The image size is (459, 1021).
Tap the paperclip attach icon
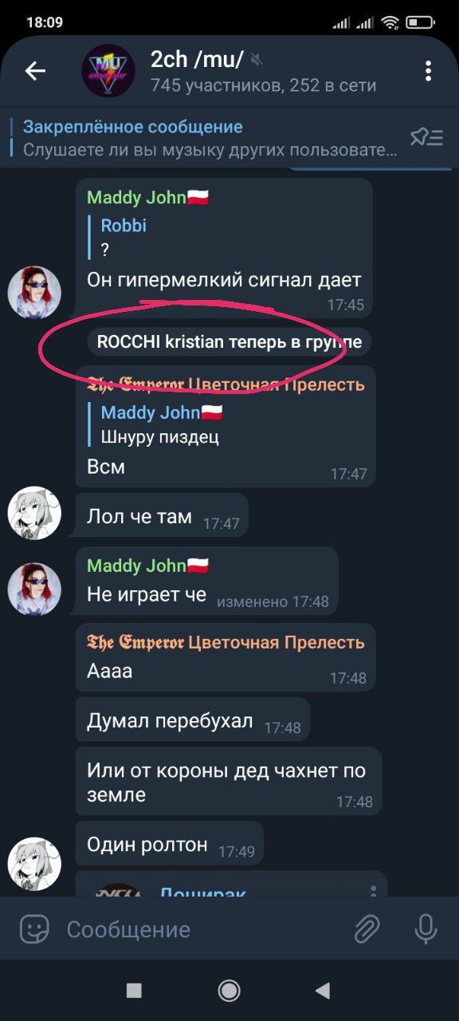367,928
